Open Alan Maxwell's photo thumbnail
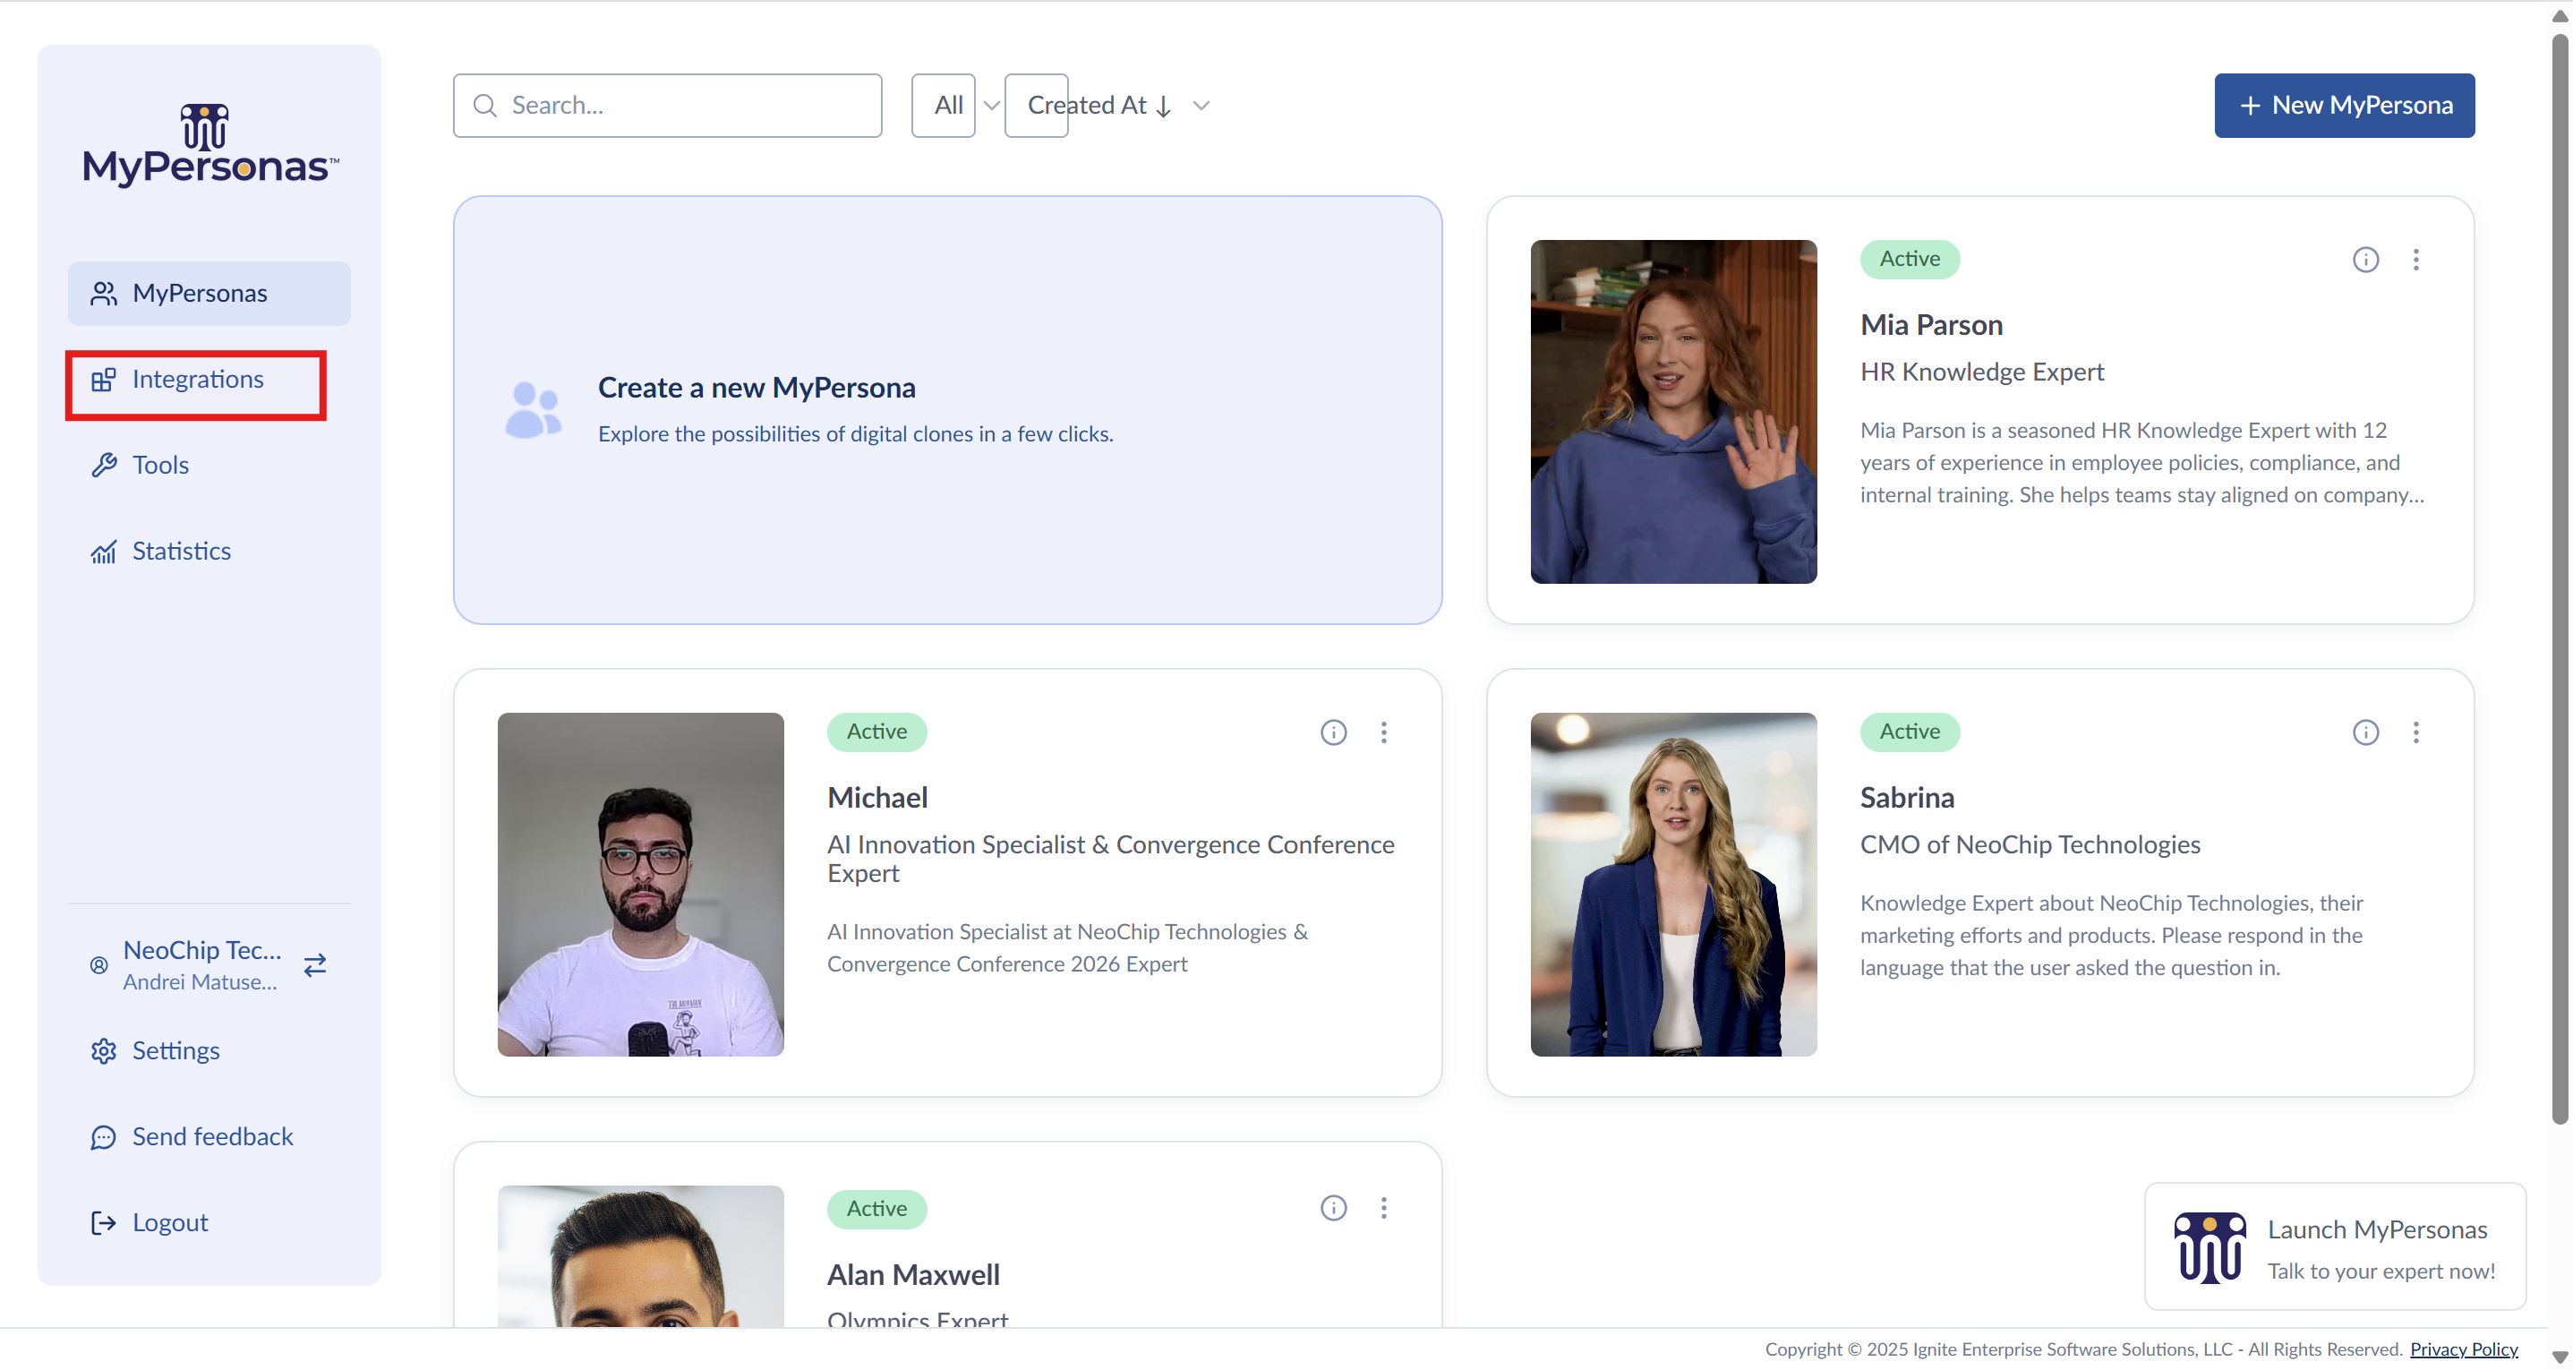Viewport: 2573px width, 1370px height. pos(640,1256)
